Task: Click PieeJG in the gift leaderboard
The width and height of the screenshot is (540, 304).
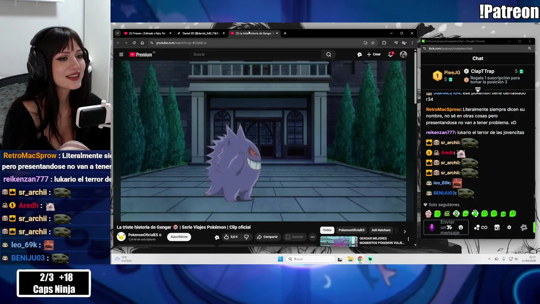Action: pyautogui.click(x=452, y=73)
